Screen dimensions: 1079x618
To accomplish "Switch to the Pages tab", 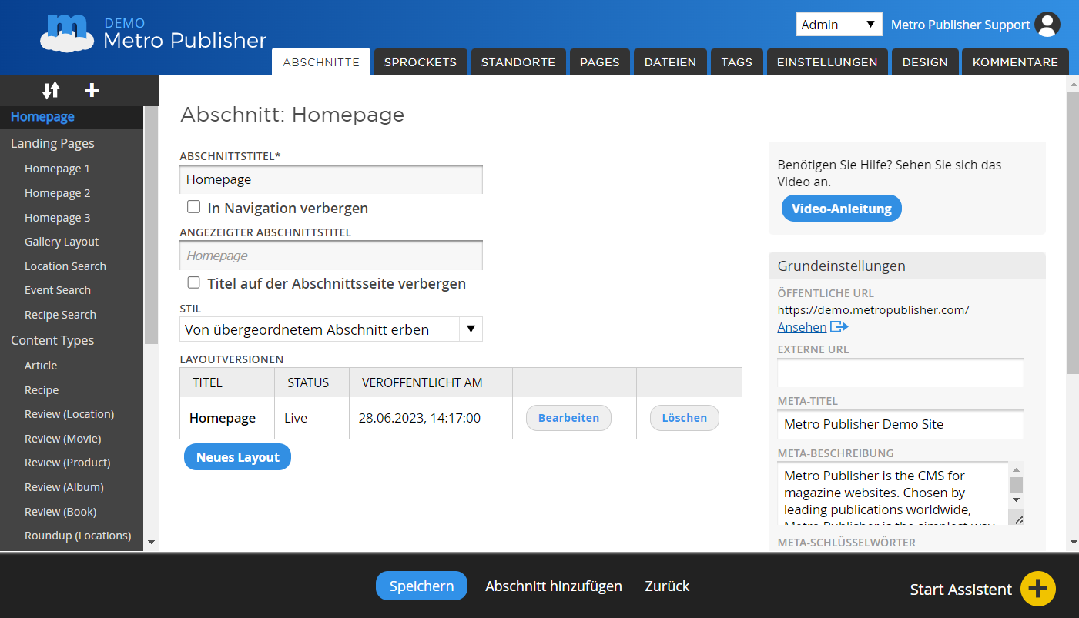I will click(600, 62).
